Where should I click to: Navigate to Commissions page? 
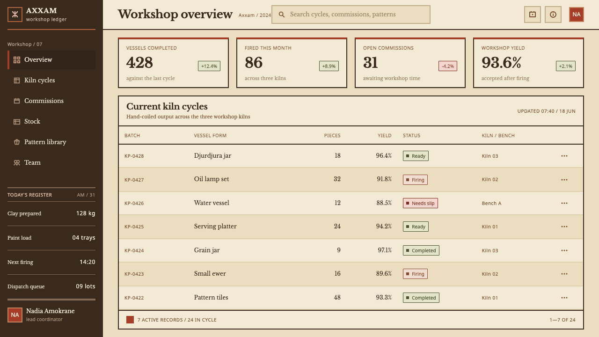51,101
